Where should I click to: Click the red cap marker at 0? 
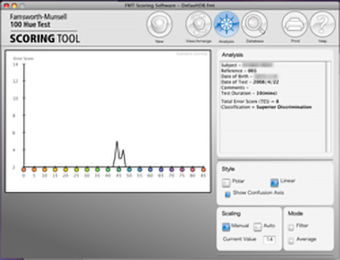24,169
